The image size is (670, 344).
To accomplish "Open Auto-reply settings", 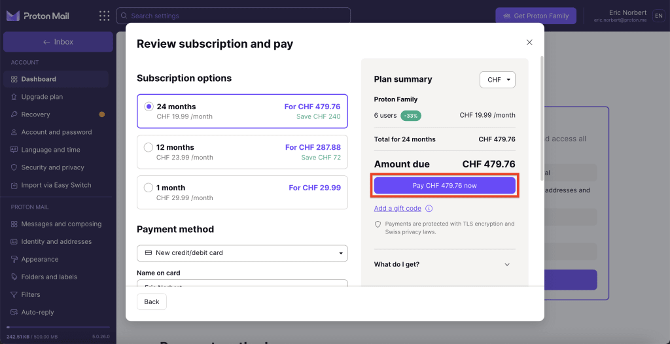I will click(x=56, y=313).
